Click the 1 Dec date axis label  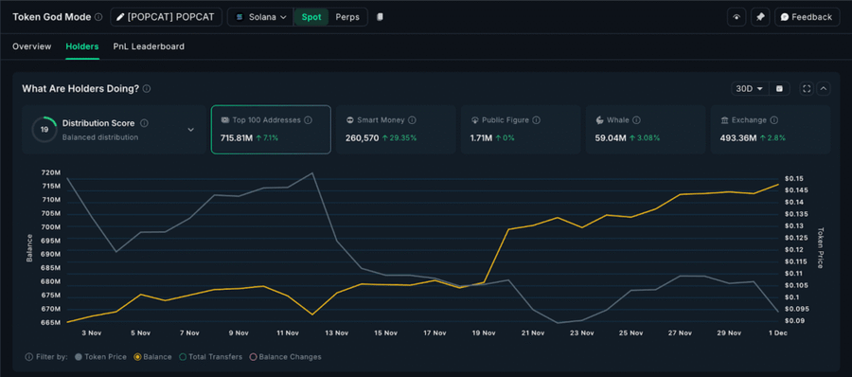(779, 332)
